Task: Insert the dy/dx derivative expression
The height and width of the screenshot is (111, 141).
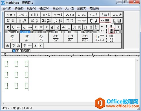Action: pos(12,38)
